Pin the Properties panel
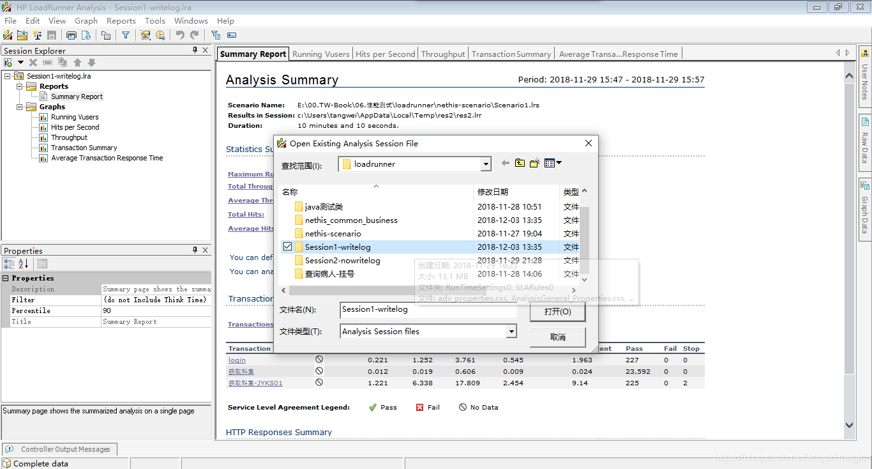 pos(195,250)
